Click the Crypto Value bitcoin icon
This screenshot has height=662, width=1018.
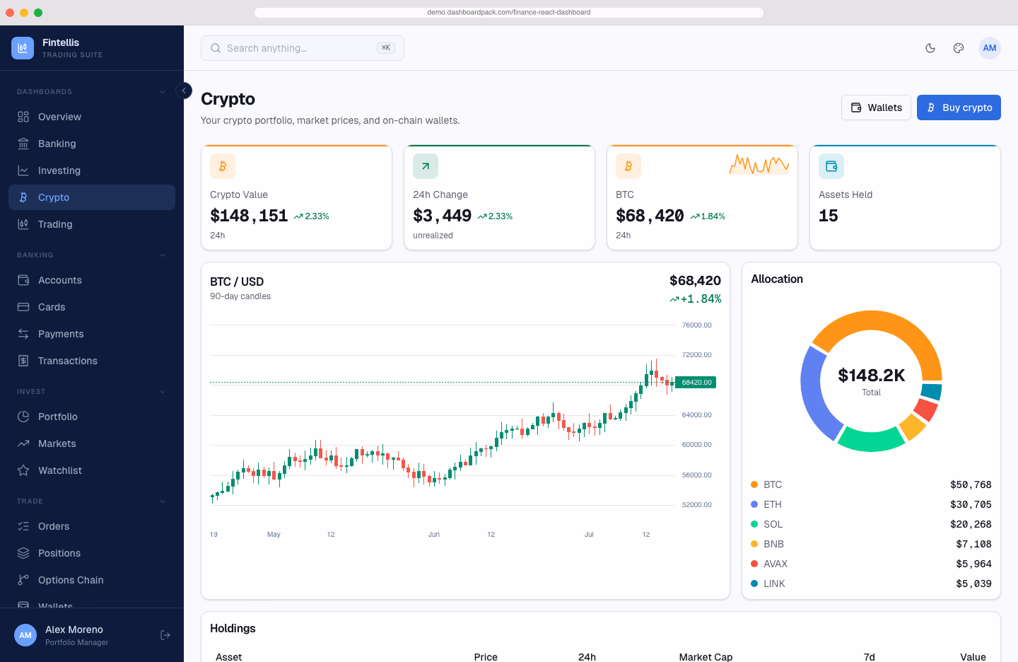pos(223,166)
